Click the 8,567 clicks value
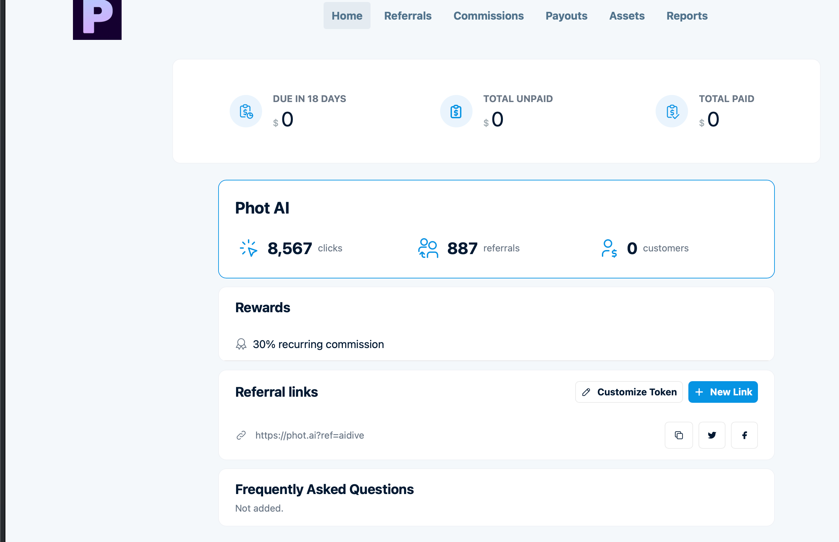 click(x=290, y=248)
